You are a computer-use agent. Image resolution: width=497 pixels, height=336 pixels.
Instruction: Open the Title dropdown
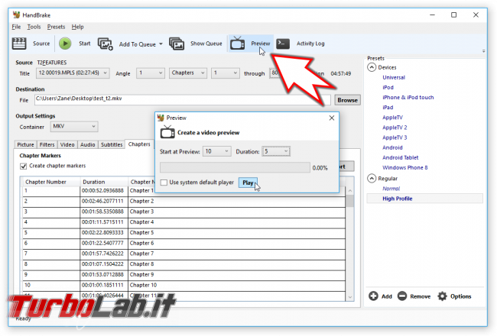73,73
